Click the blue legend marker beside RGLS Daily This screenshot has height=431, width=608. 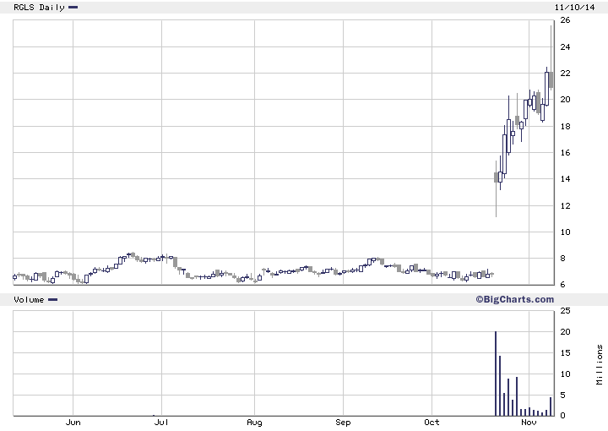pos(73,7)
